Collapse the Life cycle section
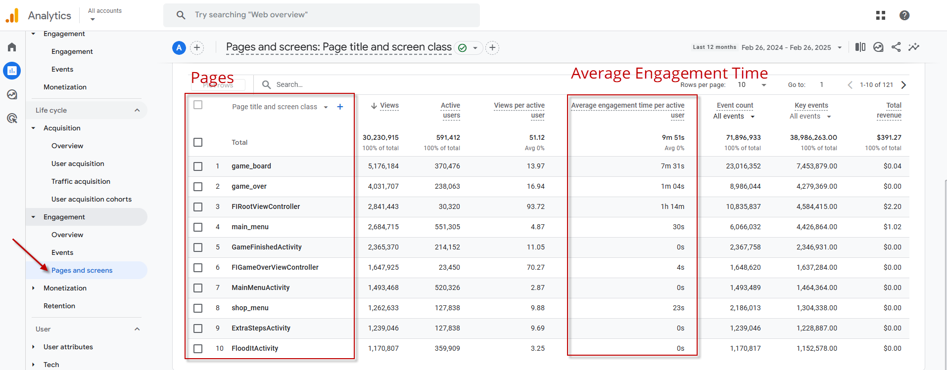947x370 pixels. pos(137,110)
